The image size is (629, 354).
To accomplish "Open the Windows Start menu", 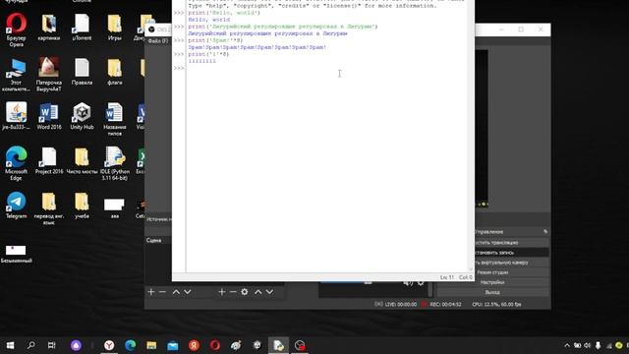I will tap(10, 345).
